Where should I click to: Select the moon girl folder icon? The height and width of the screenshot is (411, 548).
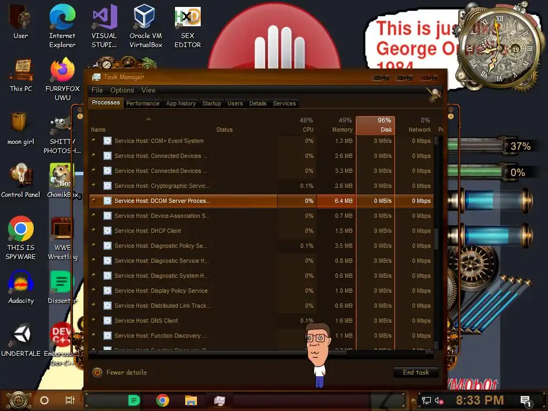pos(21,128)
